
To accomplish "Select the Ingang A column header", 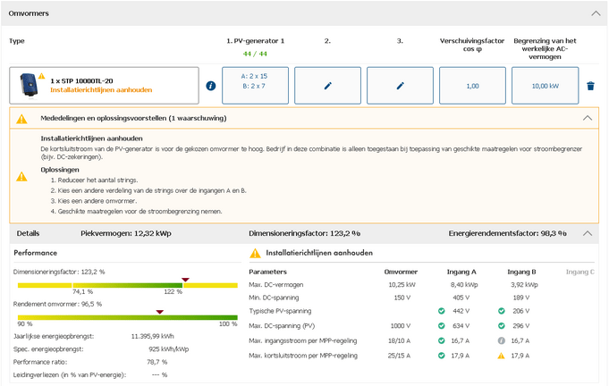I will pyautogui.click(x=461, y=271).
